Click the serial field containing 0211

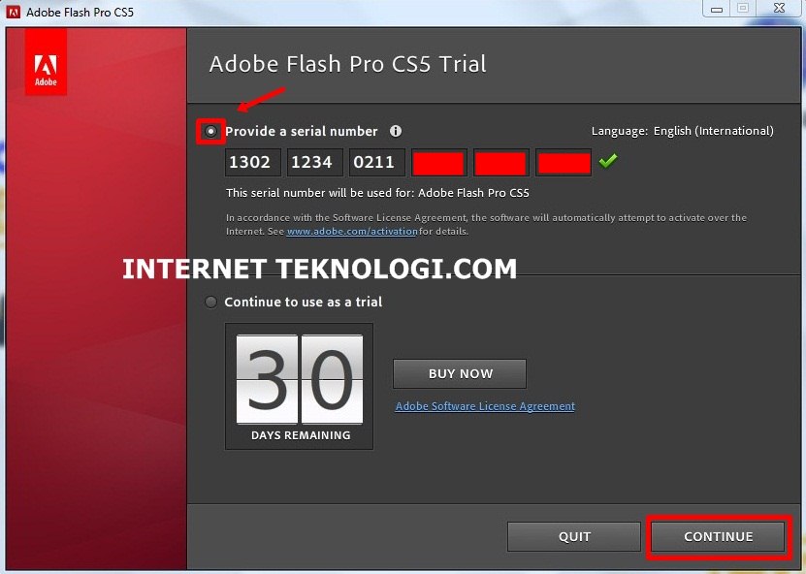377,163
